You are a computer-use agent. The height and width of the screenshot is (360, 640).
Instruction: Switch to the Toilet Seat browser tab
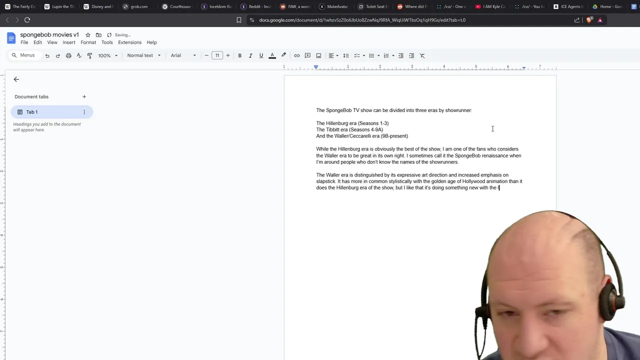coord(372,6)
